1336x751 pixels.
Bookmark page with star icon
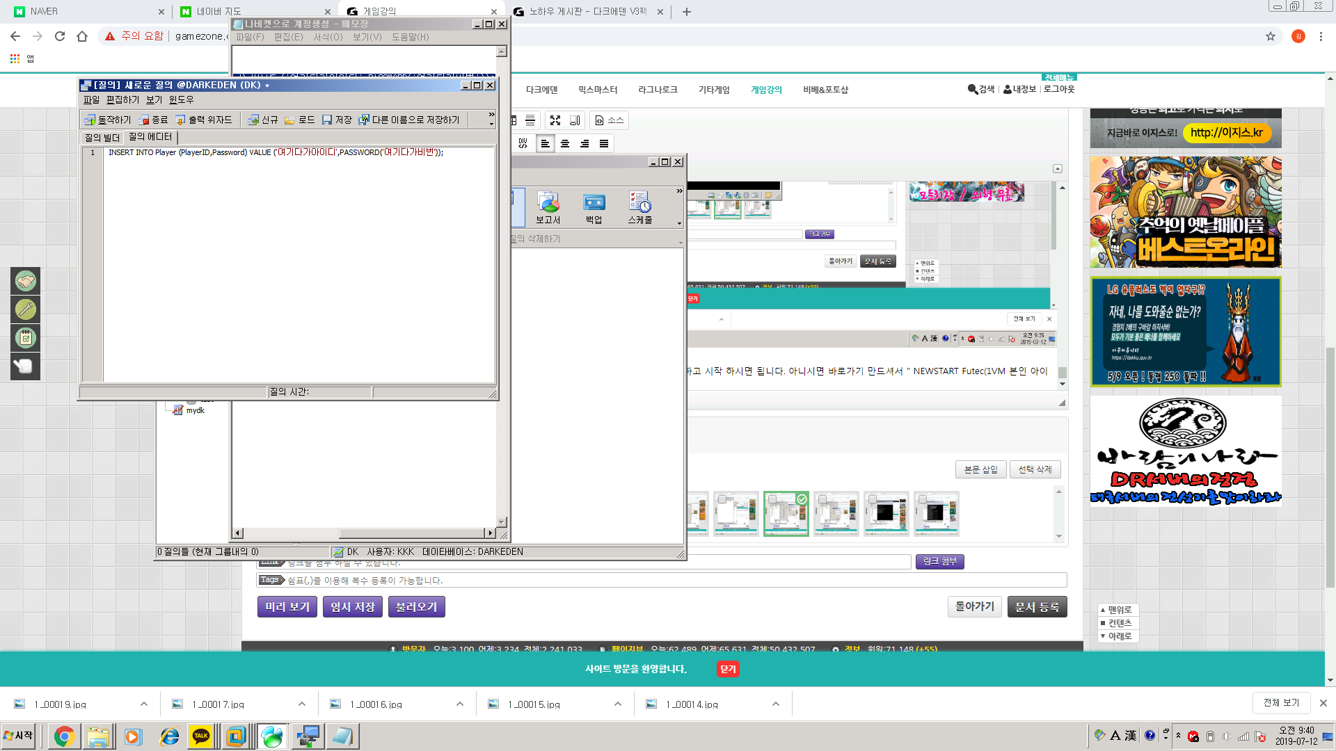pyautogui.click(x=1271, y=36)
